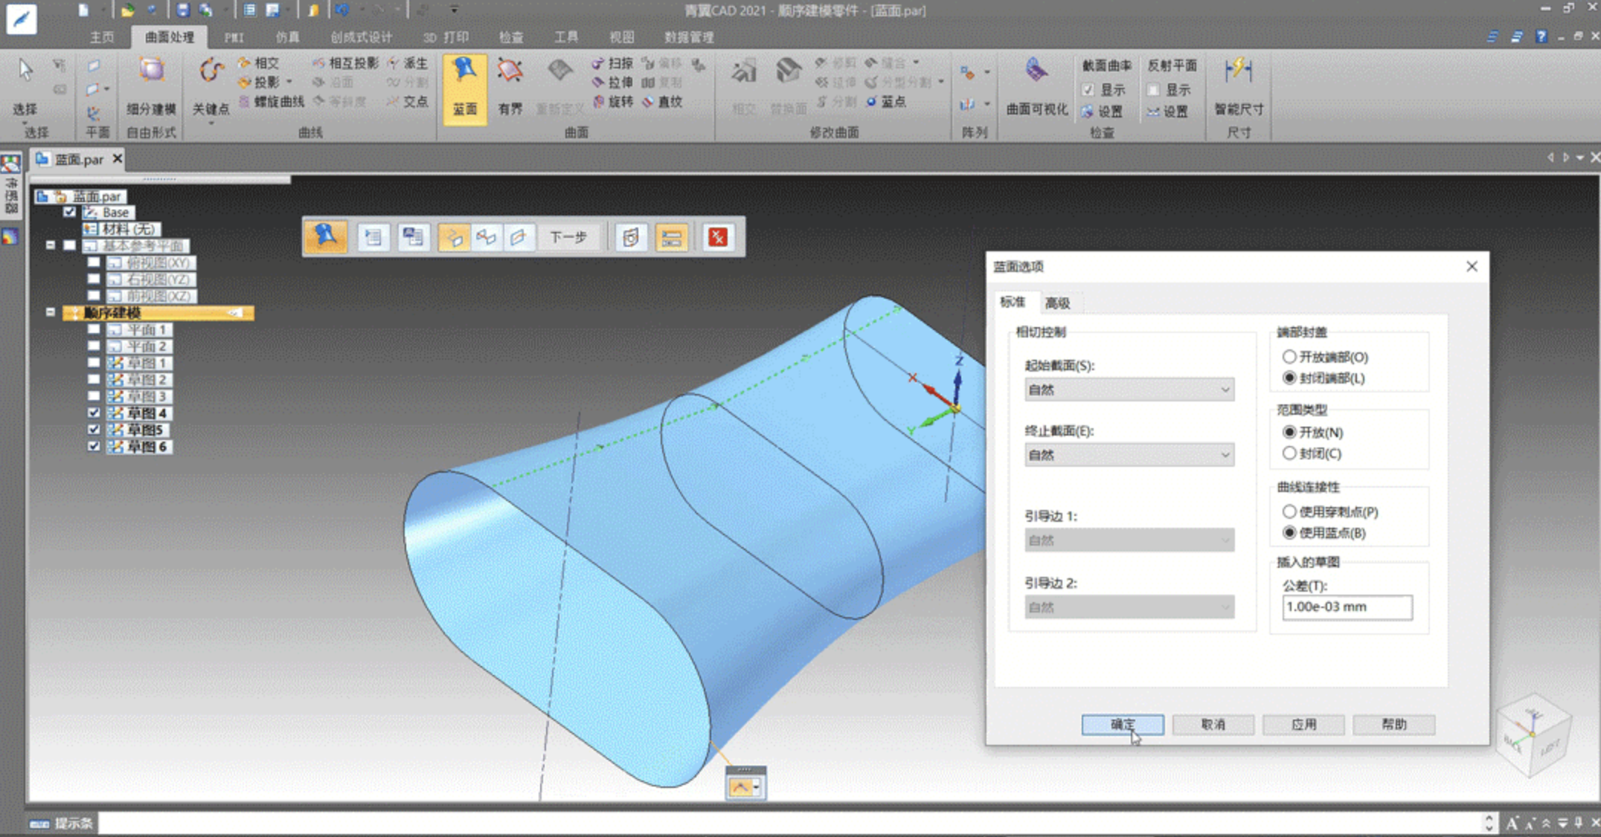This screenshot has width=1601, height=837.
Task: Click the 提示条 prompt bar text area
Action: (x=789, y=823)
